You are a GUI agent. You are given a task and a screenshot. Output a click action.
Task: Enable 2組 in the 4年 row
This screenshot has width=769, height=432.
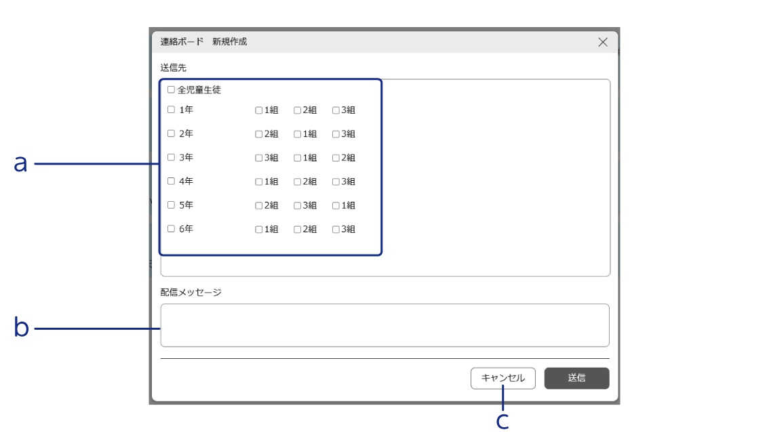(x=297, y=181)
